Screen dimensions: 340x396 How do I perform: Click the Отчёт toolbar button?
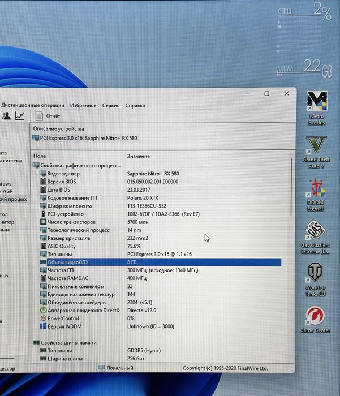click(48, 116)
